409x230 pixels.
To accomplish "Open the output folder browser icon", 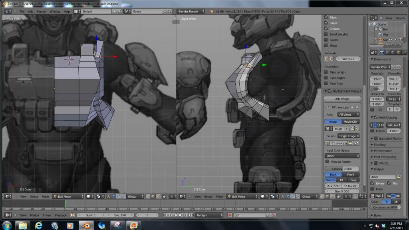I will tap(398, 177).
